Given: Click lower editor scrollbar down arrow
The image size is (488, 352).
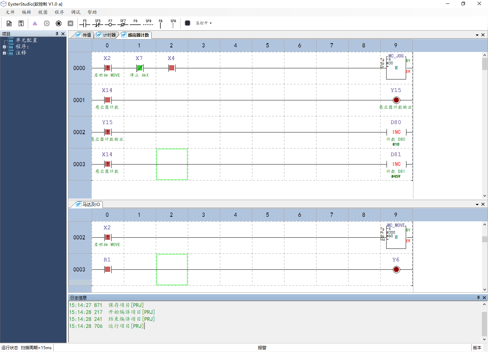Looking at the screenshot, I should pyautogui.click(x=485, y=289).
